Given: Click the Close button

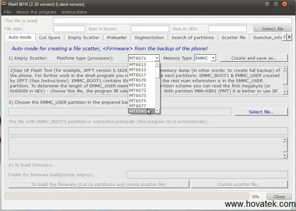Looking at the screenshot, I should coord(279,197).
